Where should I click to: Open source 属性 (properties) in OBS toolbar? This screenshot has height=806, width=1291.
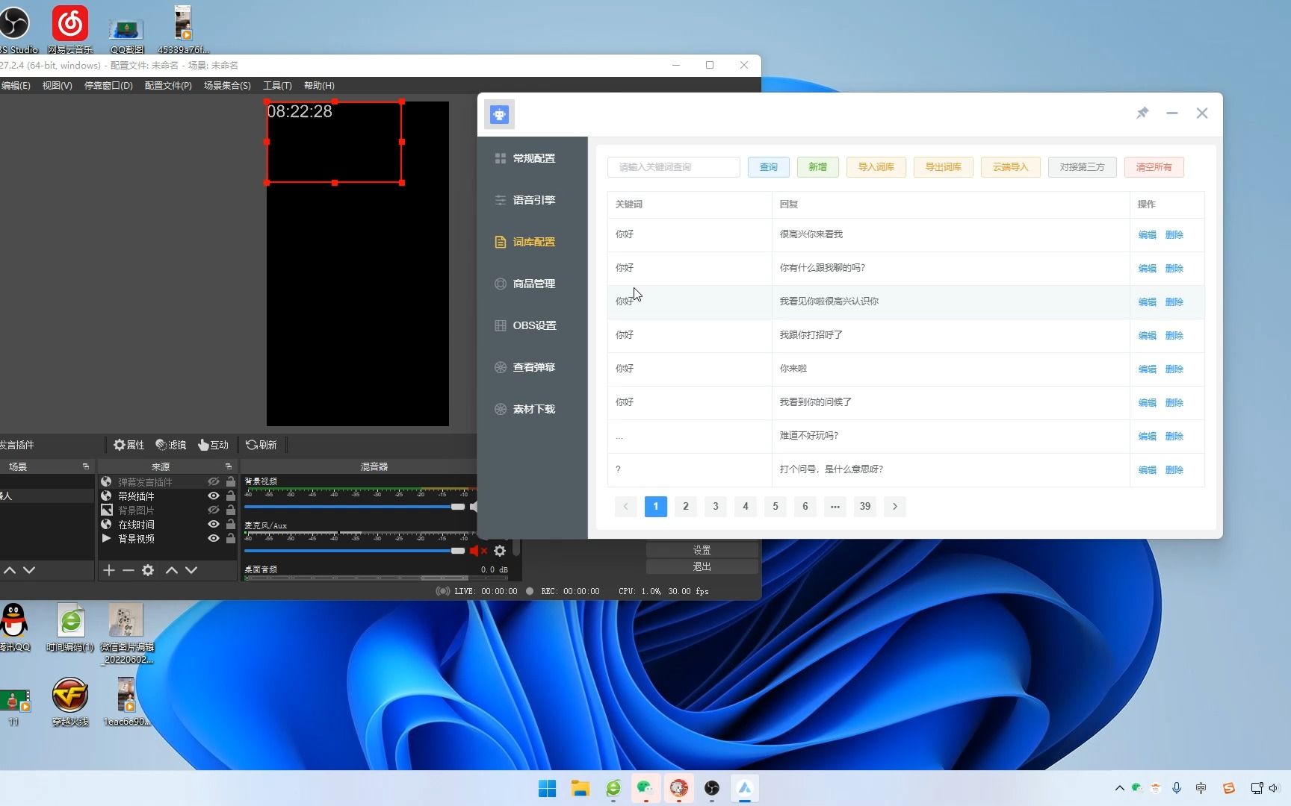pos(129,445)
